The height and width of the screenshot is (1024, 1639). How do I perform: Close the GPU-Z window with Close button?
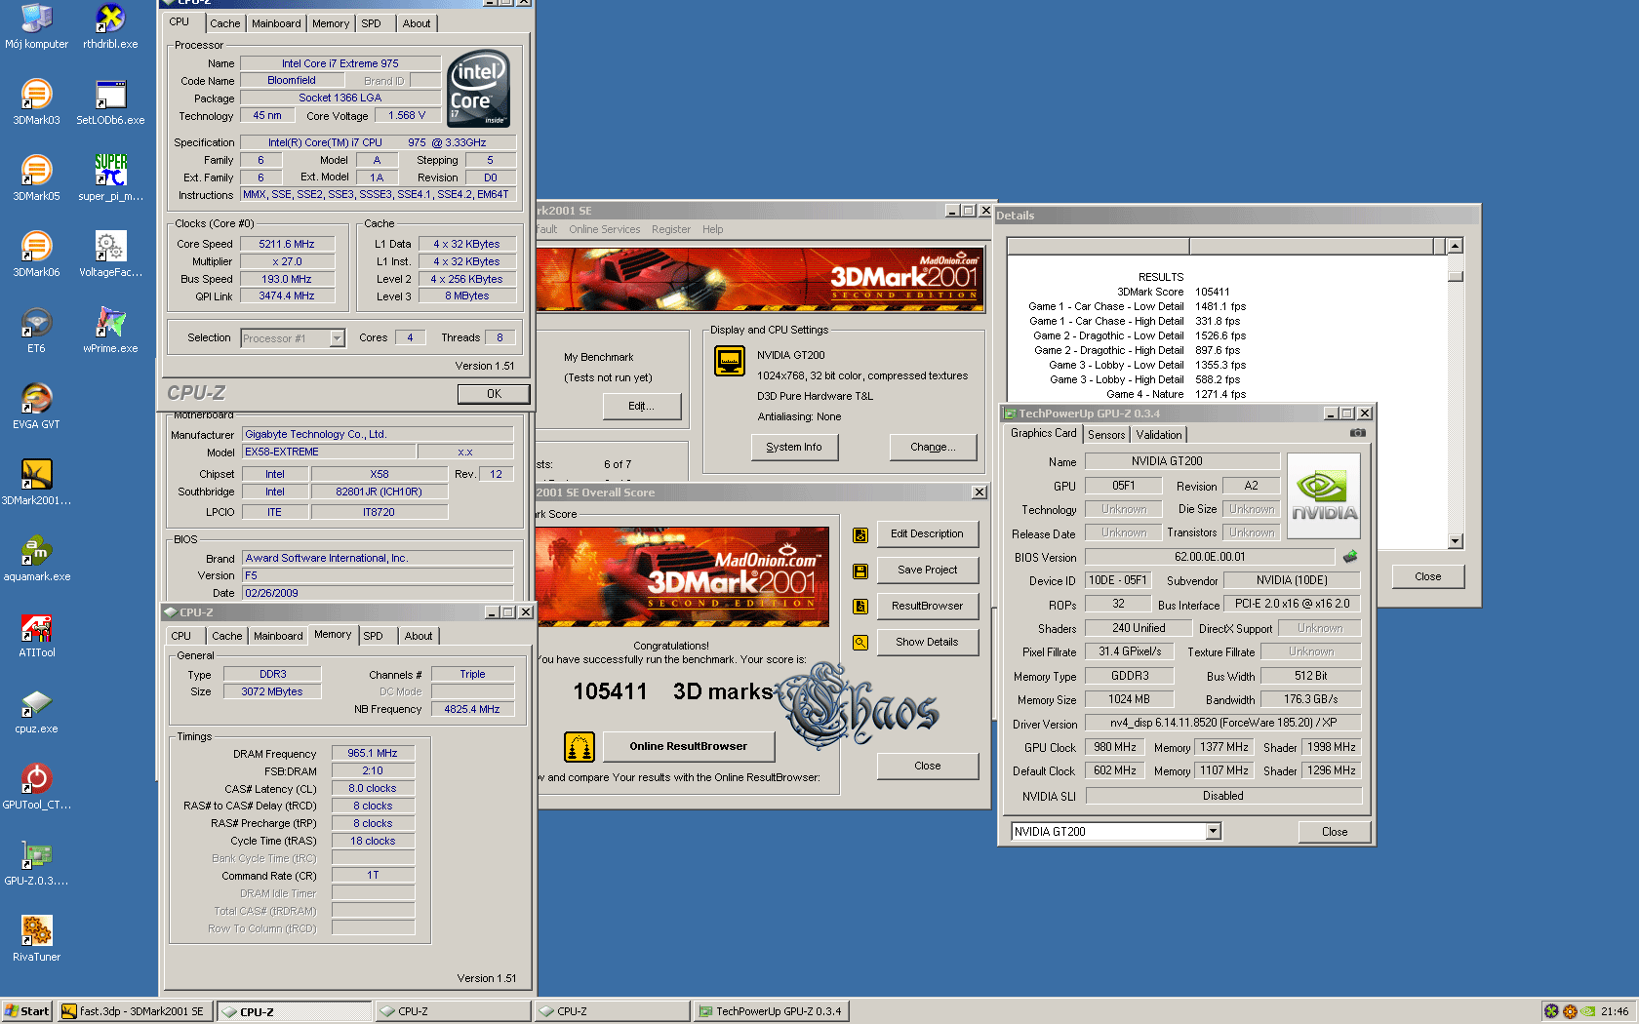pyautogui.click(x=1334, y=832)
